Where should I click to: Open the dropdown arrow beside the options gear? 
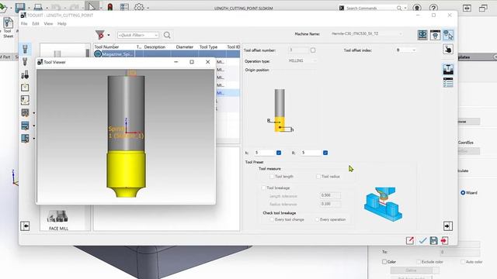(148, 8)
